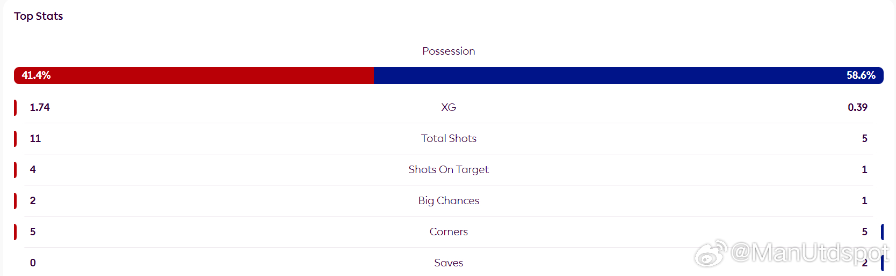Click the Shots On Target label
This screenshot has height=276, width=896.
pos(449,169)
